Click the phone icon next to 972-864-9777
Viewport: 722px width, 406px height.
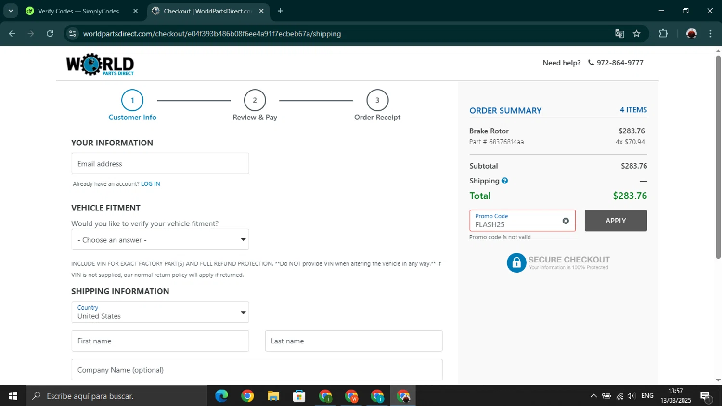pyautogui.click(x=591, y=63)
